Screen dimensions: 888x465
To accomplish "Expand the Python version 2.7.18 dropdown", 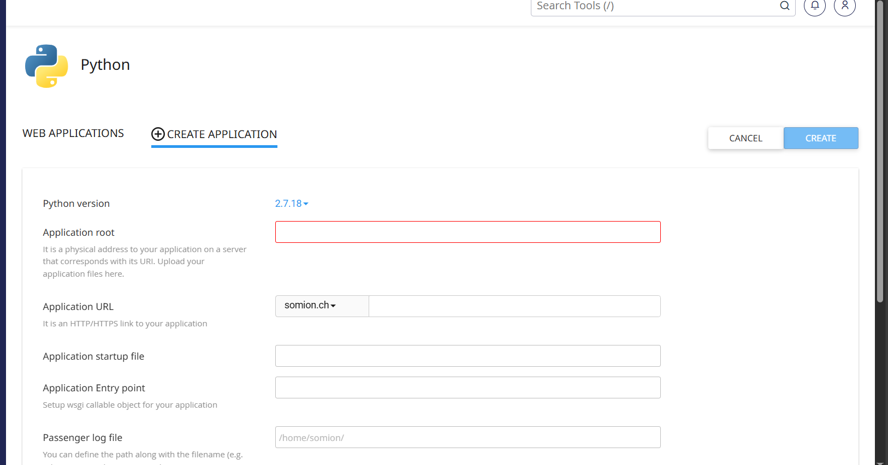I will pos(292,204).
